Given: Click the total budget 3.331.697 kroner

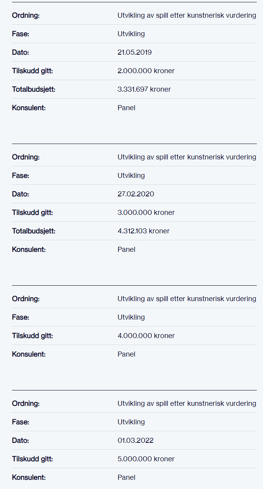Looking at the screenshot, I should pyautogui.click(x=144, y=89).
